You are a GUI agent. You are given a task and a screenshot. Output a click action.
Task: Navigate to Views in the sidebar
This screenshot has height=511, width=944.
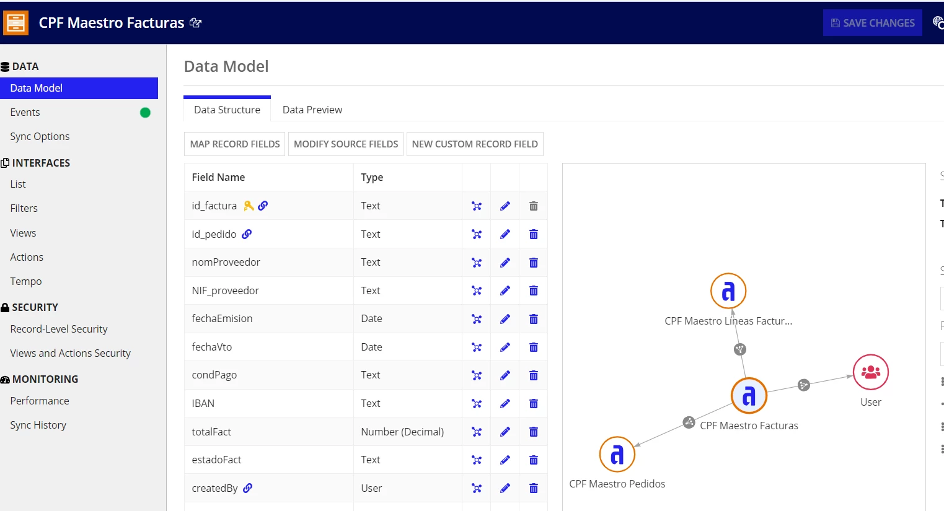coord(23,233)
